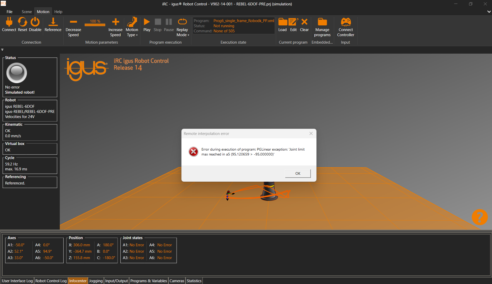Viewport: 492px width, 284px height.
Task: Confirm the error dialog with OK
Action: (x=298, y=173)
